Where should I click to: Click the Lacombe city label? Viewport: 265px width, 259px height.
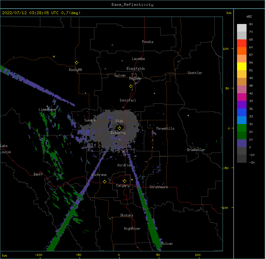138,59
